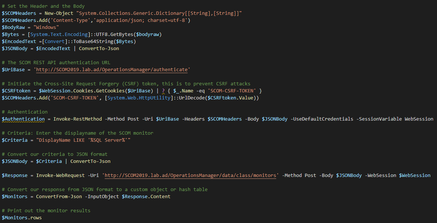
Task: Click the -SessionVariable parameter
Action: [x=379, y=119]
